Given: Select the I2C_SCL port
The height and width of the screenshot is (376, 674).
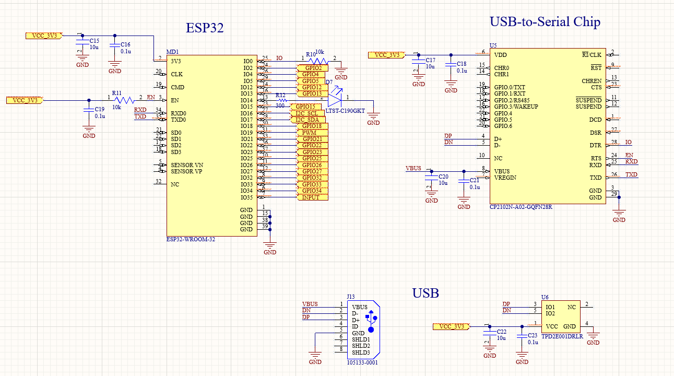Looking at the screenshot, I should (308, 113).
